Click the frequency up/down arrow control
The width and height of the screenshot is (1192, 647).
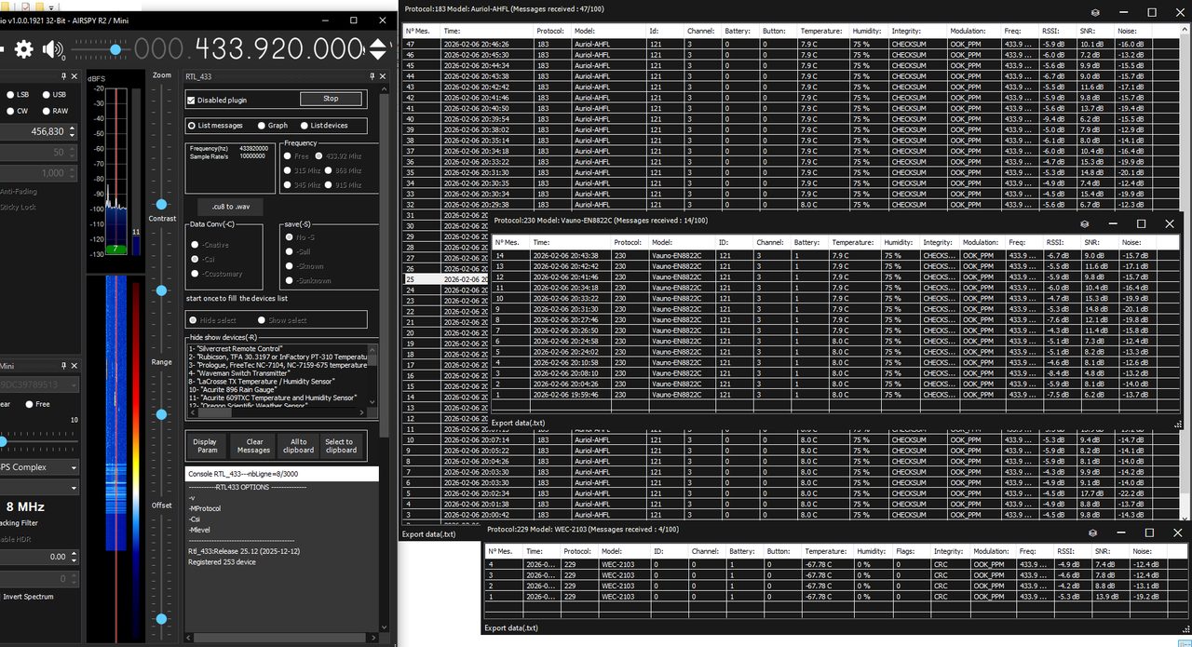[378, 49]
